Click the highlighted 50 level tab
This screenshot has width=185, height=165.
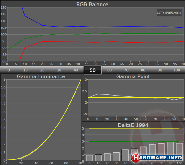click(x=92, y=70)
